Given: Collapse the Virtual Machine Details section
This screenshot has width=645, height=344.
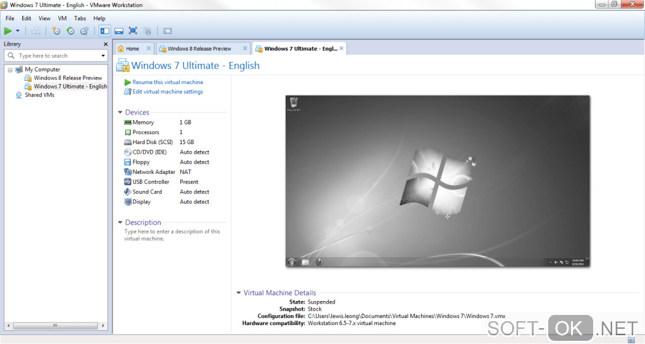Looking at the screenshot, I should coord(238,293).
